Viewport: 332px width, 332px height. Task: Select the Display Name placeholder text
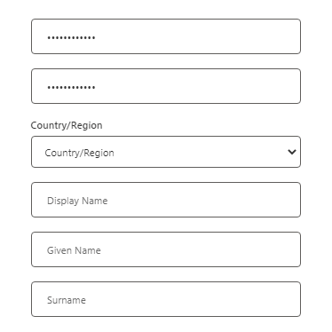coord(77,201)
